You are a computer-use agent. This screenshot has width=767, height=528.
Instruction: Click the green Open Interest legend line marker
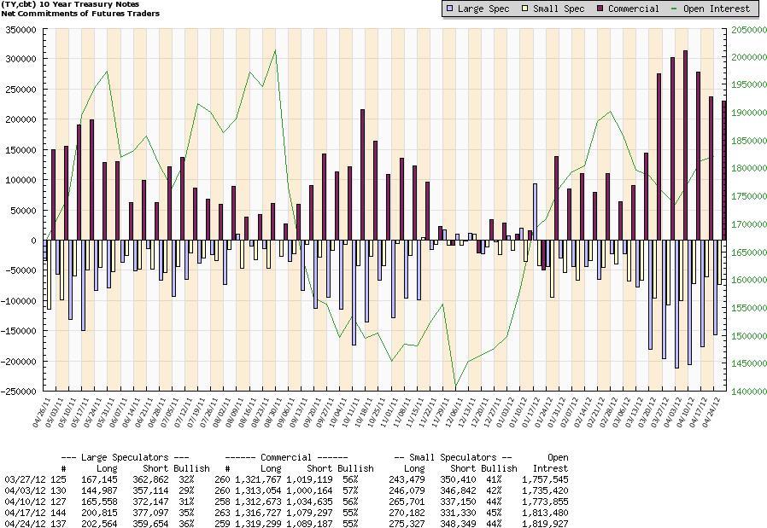point(674,9)
